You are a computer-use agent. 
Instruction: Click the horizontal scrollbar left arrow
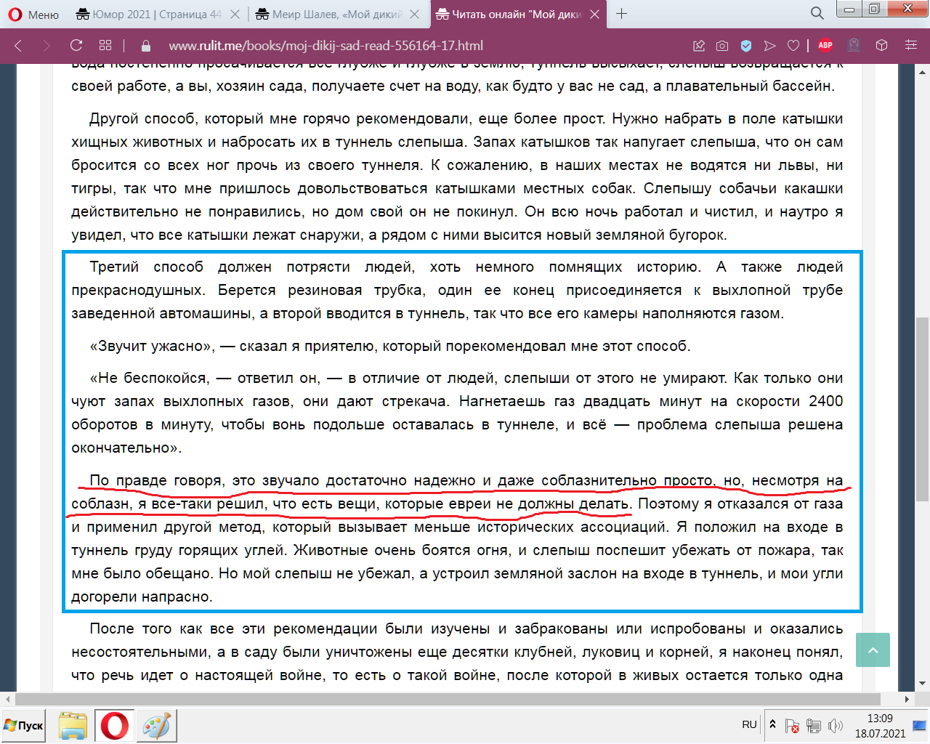tap(7, 699)
